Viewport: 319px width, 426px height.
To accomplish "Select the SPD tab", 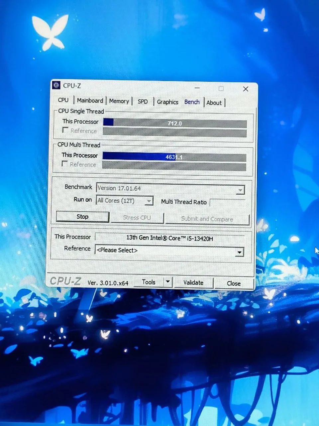I will coord(143,102).
